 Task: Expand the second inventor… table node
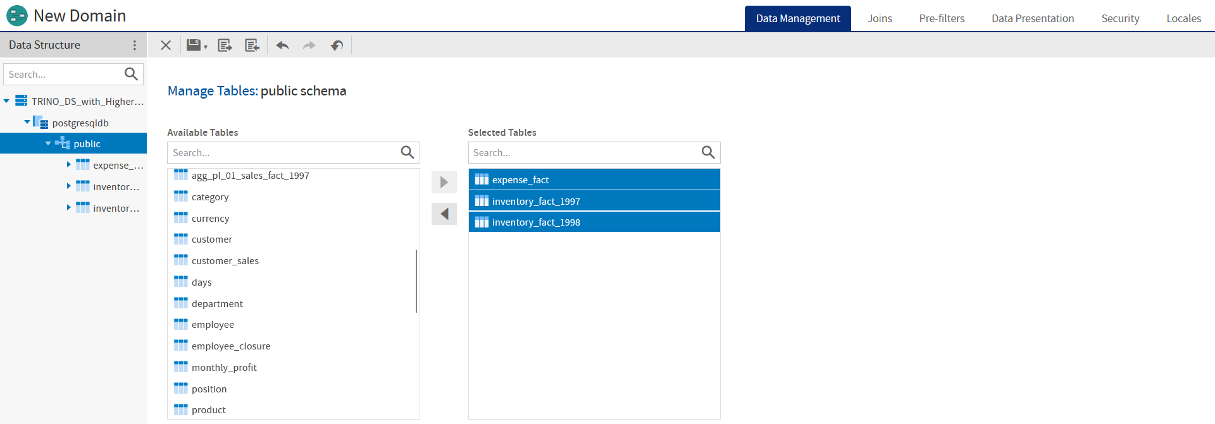[x=68, y=207]
